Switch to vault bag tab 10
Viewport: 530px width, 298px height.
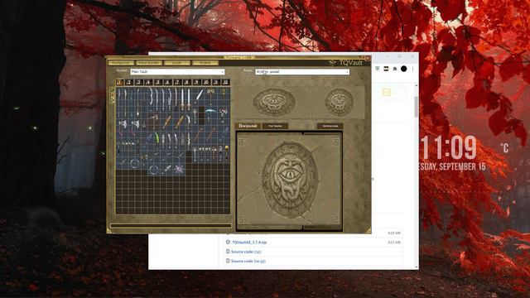206,82
